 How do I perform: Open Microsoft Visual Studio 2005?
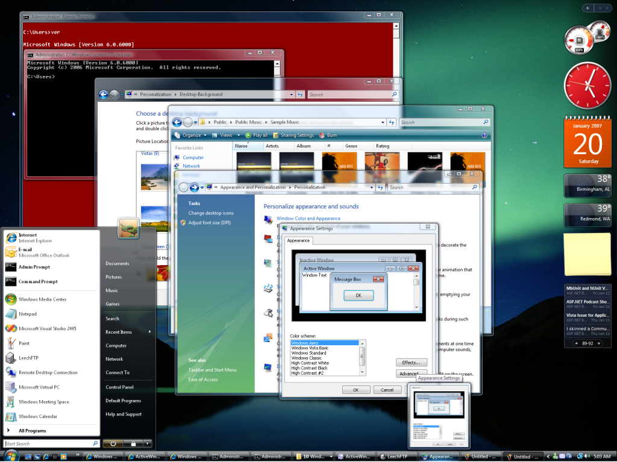point(51,329)
